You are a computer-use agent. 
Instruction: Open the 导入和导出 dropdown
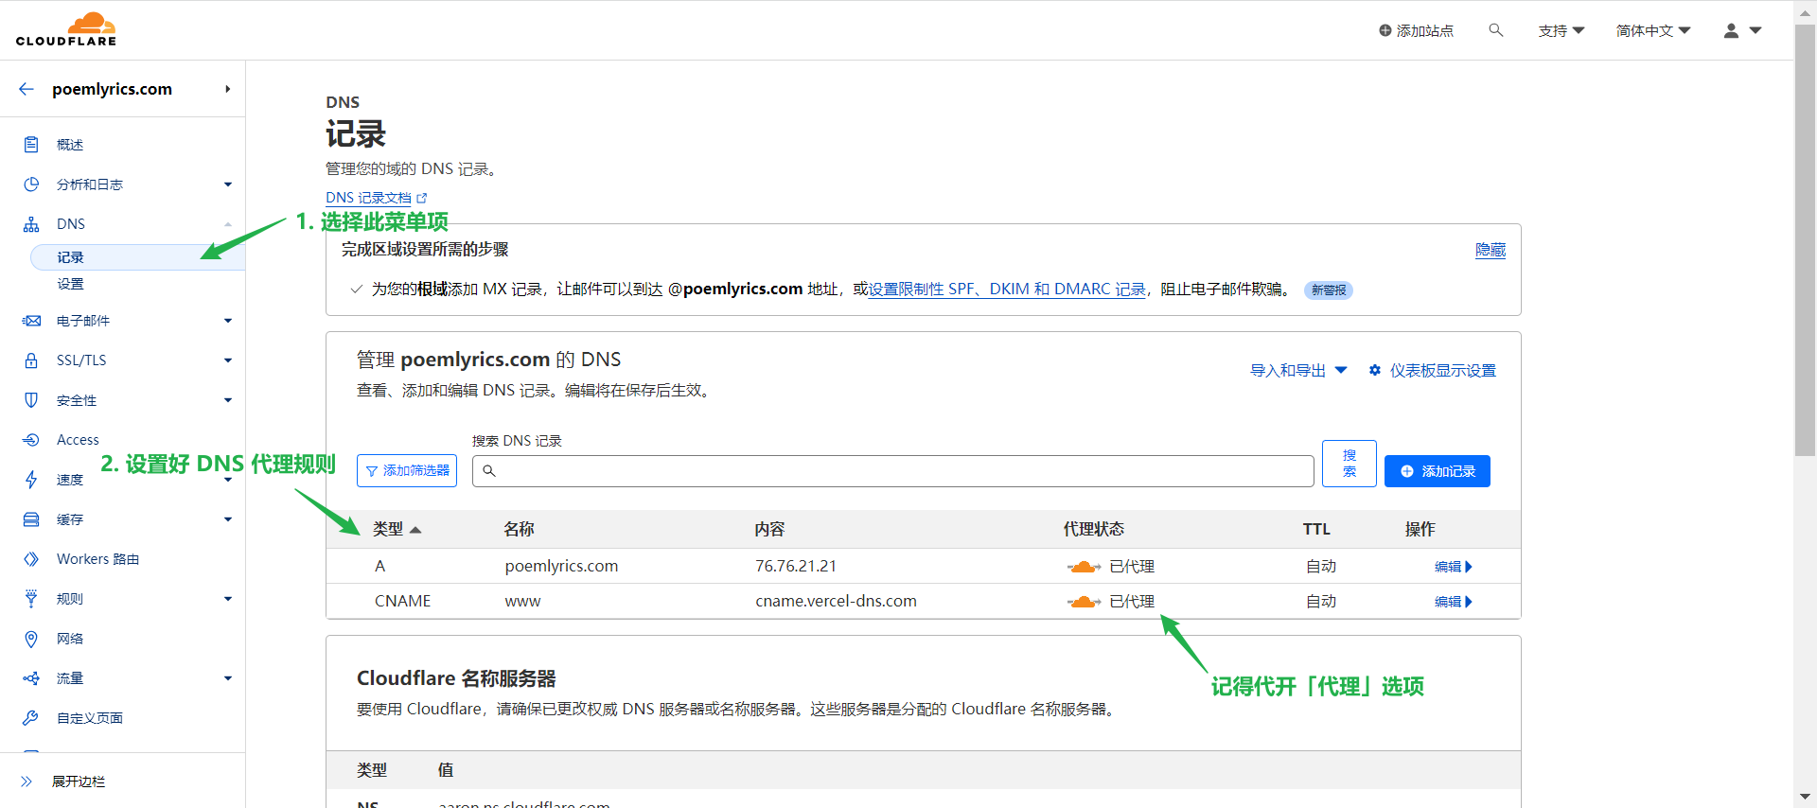pyautogui.click(x=1298, y=370)
